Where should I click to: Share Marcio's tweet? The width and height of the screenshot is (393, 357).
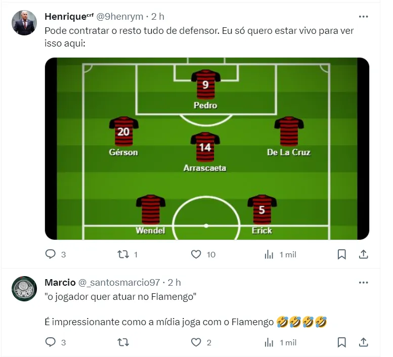click(363, 342)
